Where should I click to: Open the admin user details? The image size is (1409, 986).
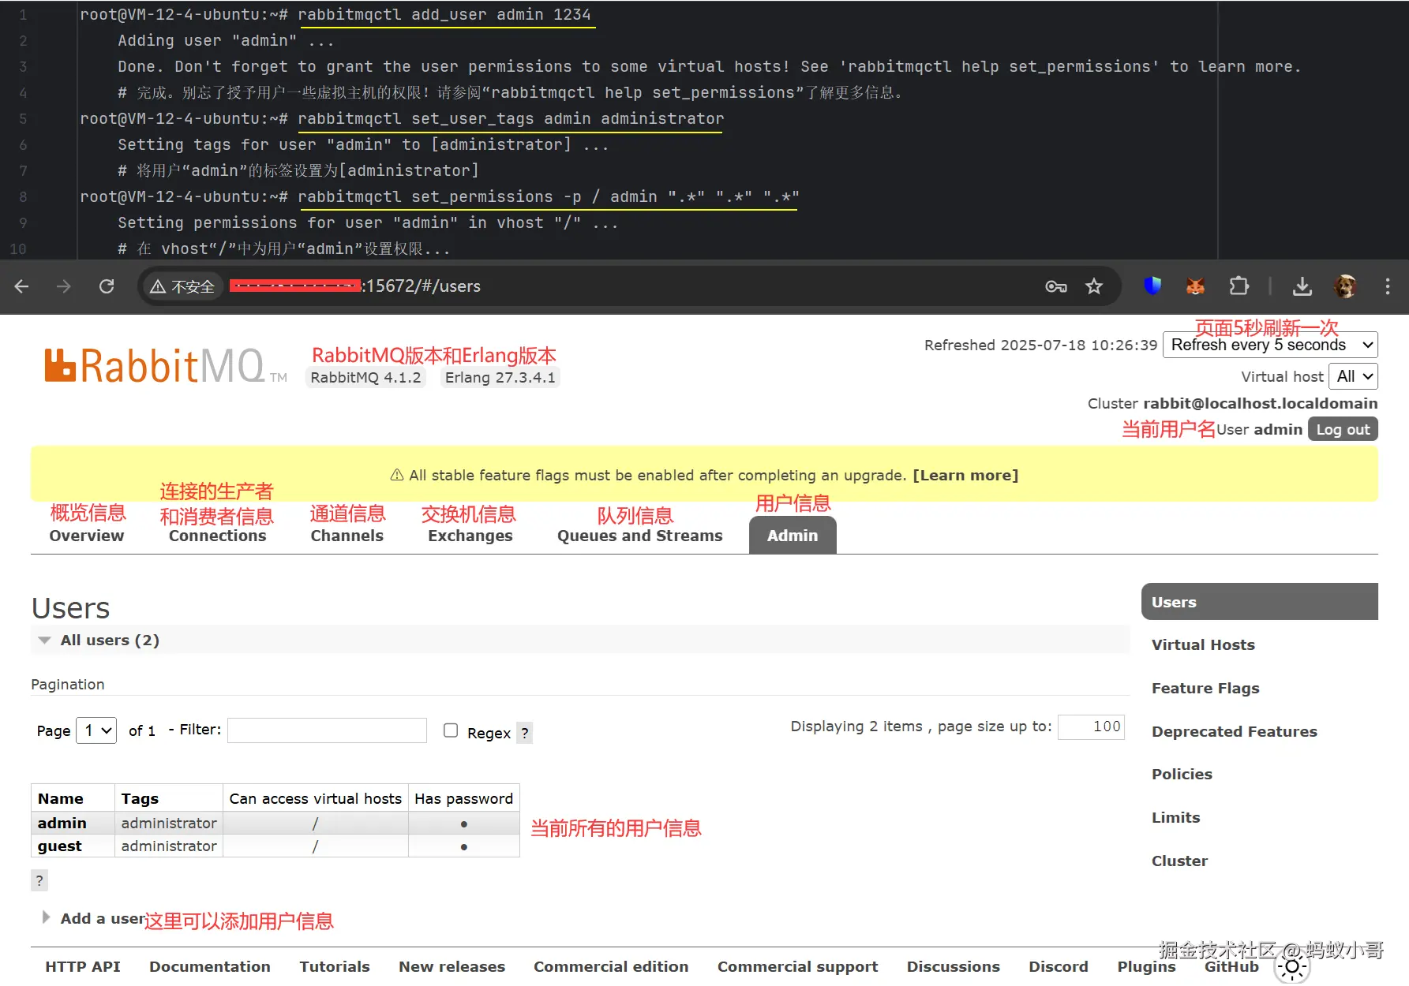point(62,823)
